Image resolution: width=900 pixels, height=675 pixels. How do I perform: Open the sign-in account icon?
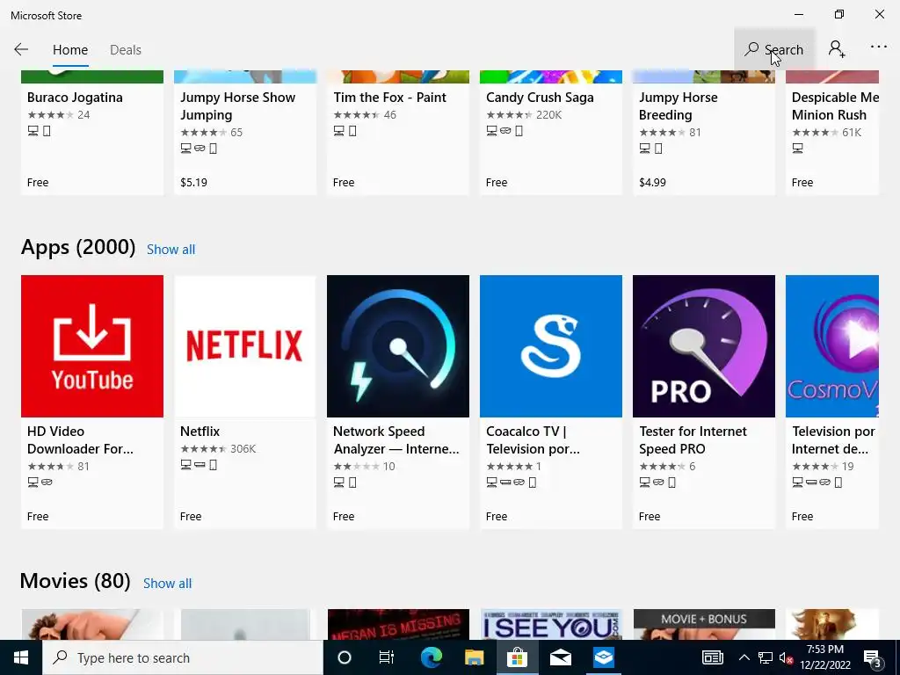(837, 50)
